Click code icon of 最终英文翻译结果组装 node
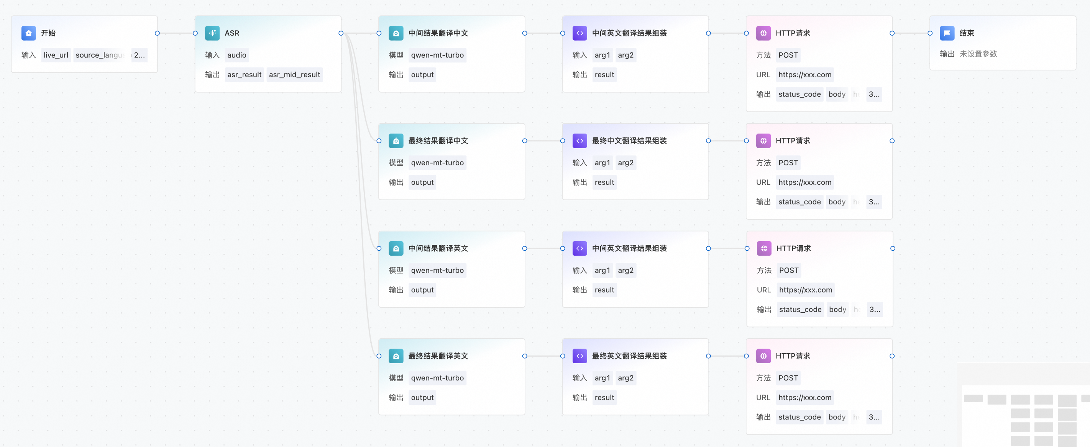Screen dimensions: 1090x447 [x=579, y=356]
